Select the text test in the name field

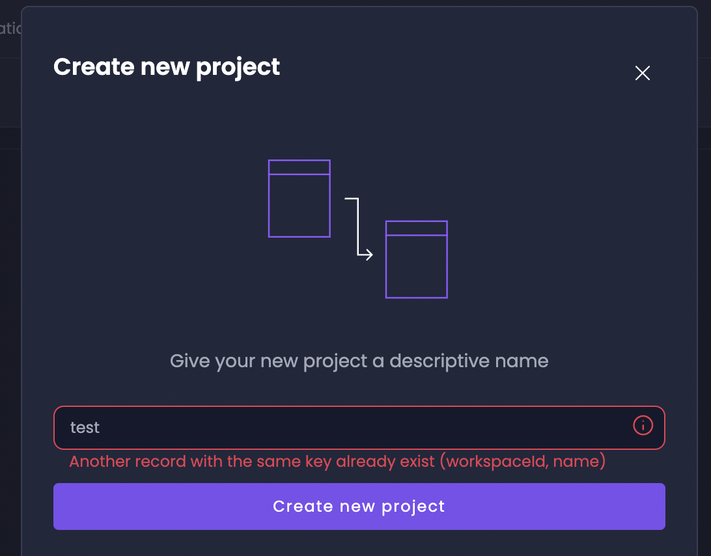click(85, 427)
